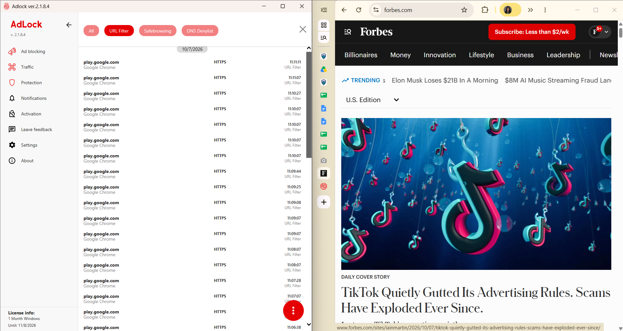Open the Billionaires nav item on Forbes

click(361, 55)
